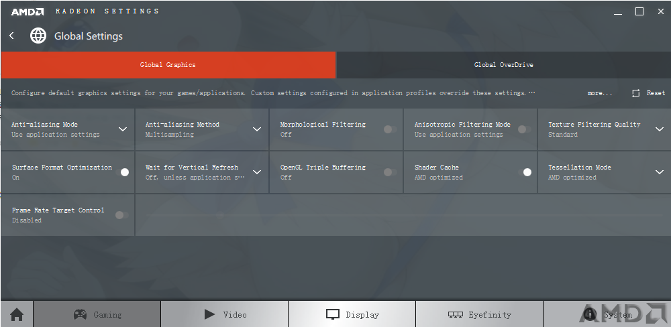This screenshot has width=671, height=327.
Task: Click the Global Settings title text
Action: (89, 36)
